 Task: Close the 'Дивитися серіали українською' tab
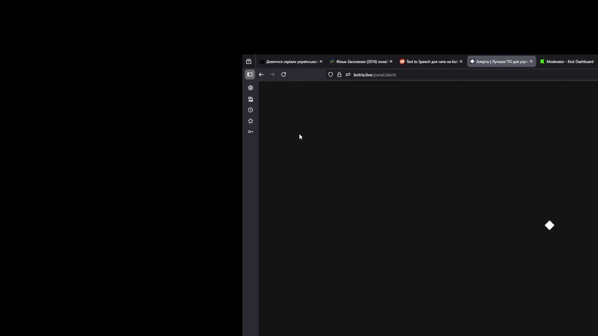321,62
